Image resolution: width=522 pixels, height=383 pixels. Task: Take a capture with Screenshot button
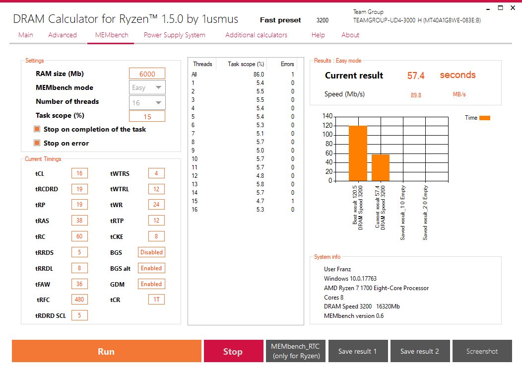(x=482, y=351)
